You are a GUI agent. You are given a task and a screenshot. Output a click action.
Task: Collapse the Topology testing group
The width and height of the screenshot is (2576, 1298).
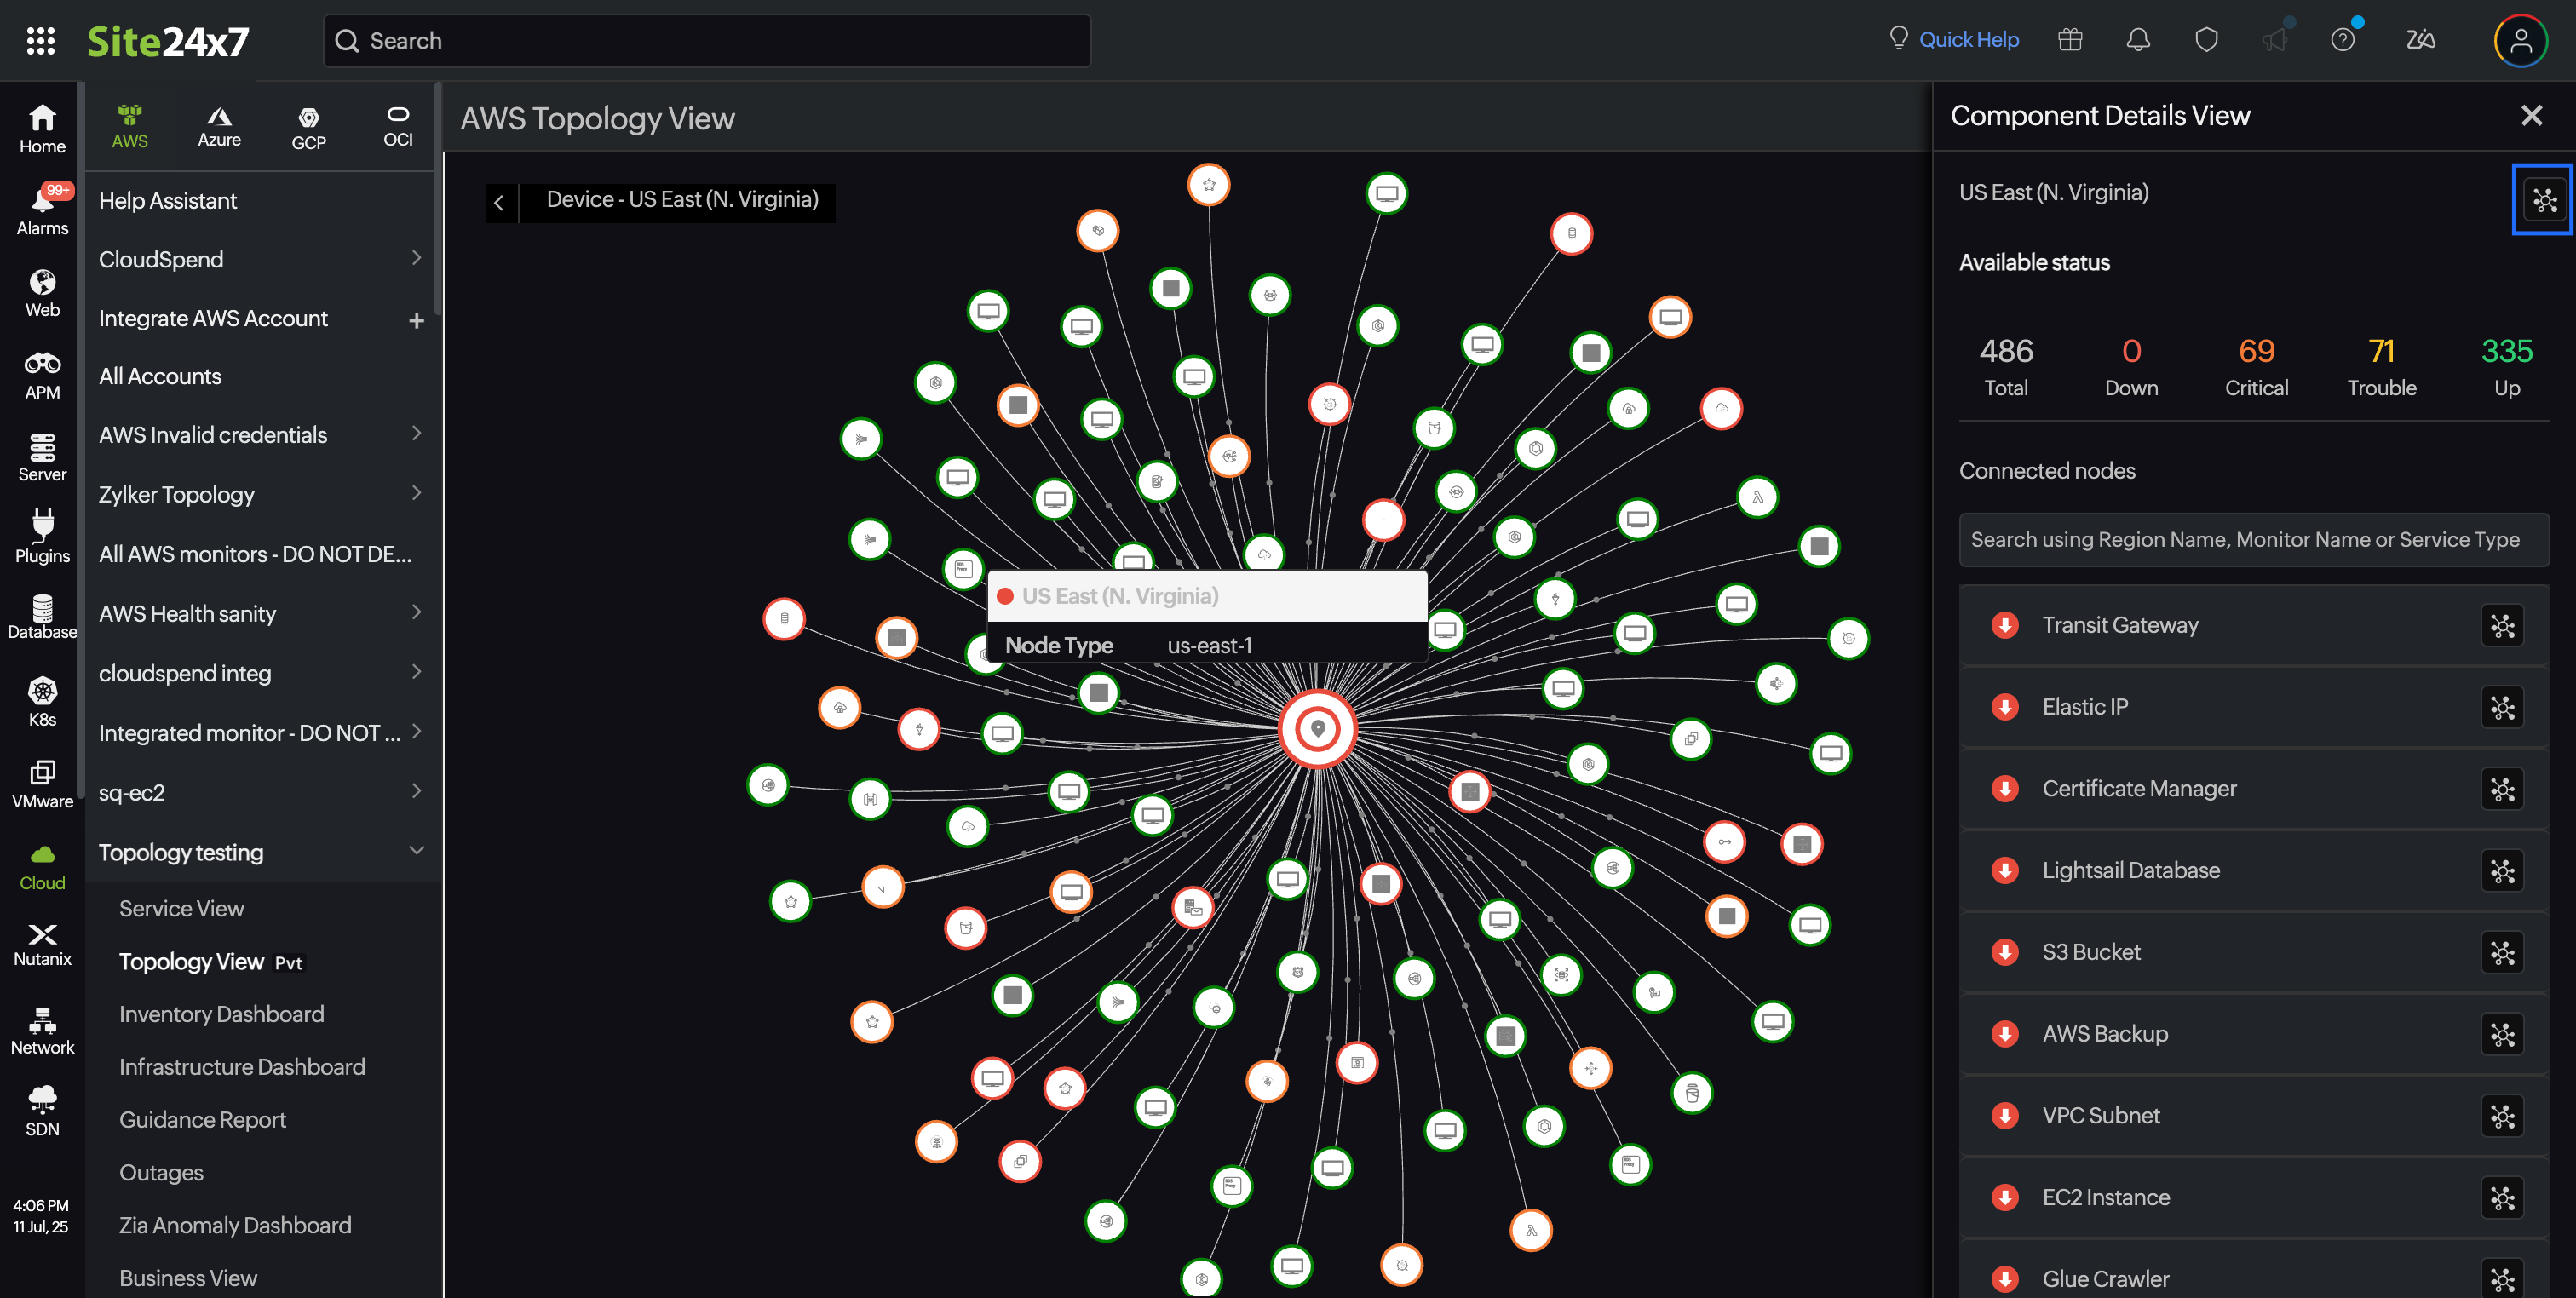point(416,851)
